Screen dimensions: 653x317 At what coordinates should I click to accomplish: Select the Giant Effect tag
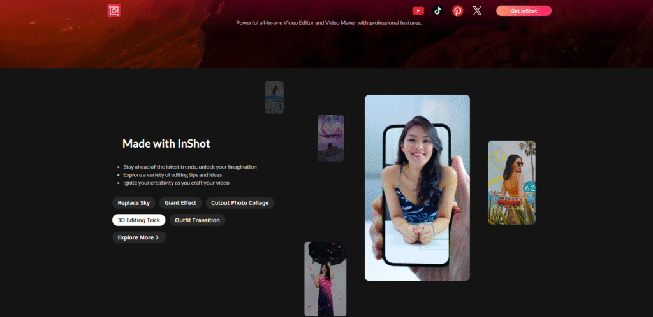click(180, 203)
